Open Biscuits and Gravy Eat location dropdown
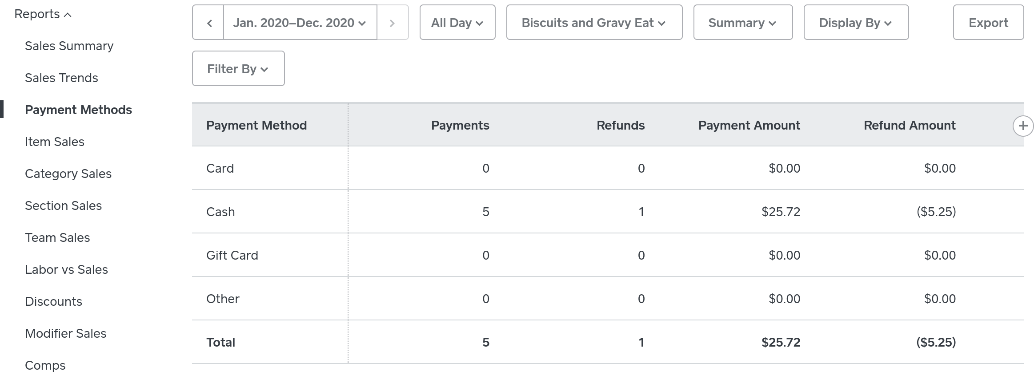This screenshot has width=1034, height=379. 594,23
